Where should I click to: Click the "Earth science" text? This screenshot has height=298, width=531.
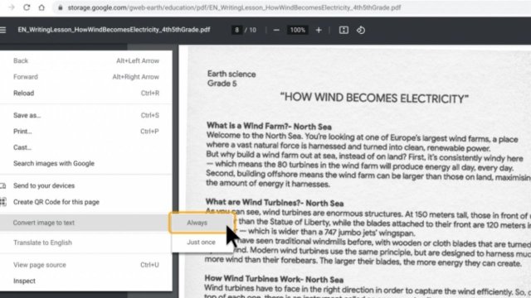231,74
